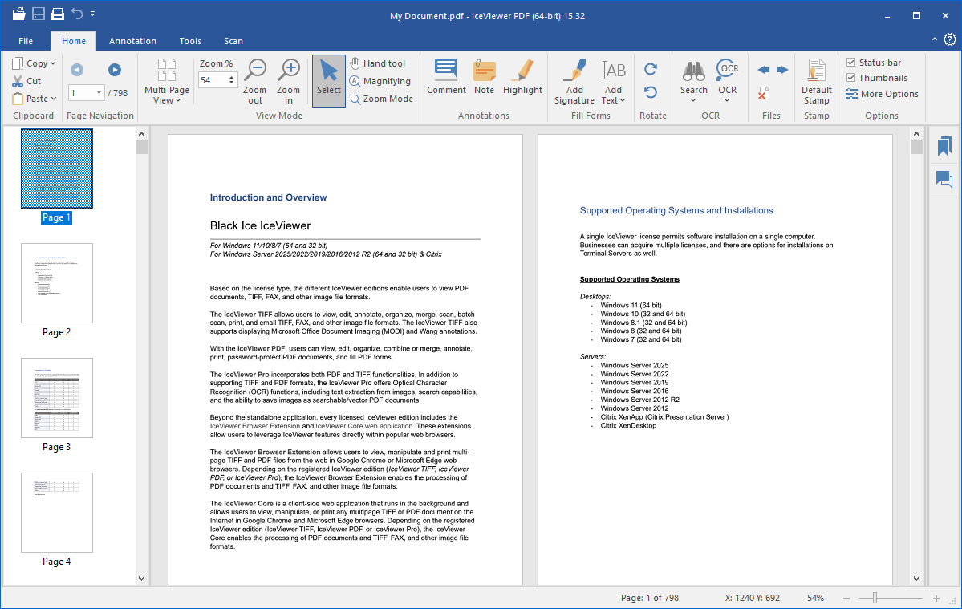
Task: Click the grayed previous page arrow
Action: click(77, 70)
